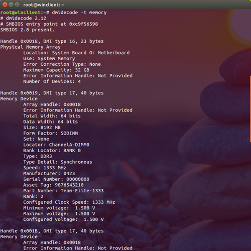This screenshot has height=251, width=251.
Task: Click 'Handle 0x0018, DMI type 16' line
Action: tap(52, 41)
